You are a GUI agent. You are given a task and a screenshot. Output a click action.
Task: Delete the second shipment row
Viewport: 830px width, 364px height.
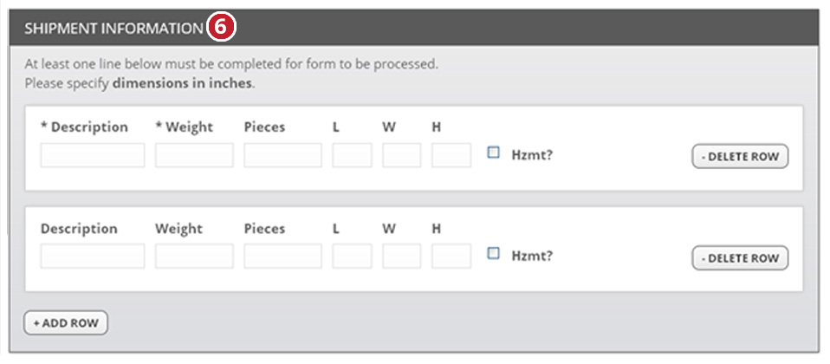coord(740,258)
